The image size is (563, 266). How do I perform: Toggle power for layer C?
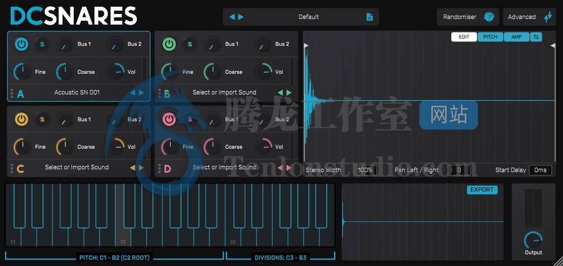coord(22,120)
